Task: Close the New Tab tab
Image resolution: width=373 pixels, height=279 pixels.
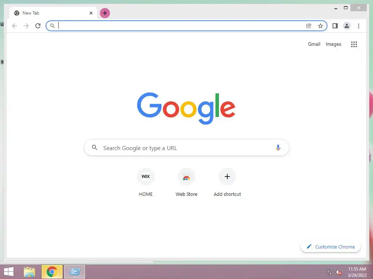Action: 91,13
